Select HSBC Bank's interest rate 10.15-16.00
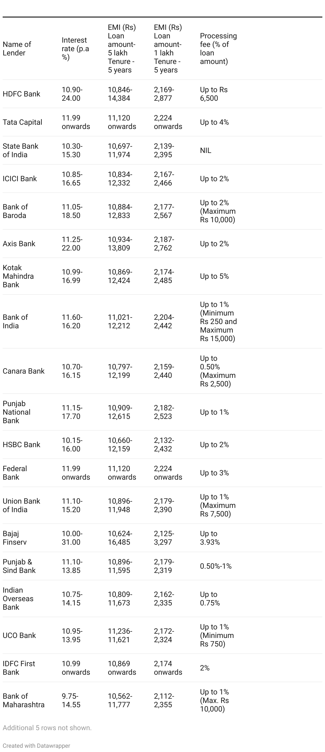The width and height of the screenshot is (325, 752). (72, 444)
